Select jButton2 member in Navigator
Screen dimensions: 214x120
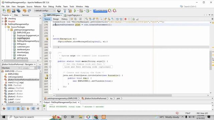15,96
